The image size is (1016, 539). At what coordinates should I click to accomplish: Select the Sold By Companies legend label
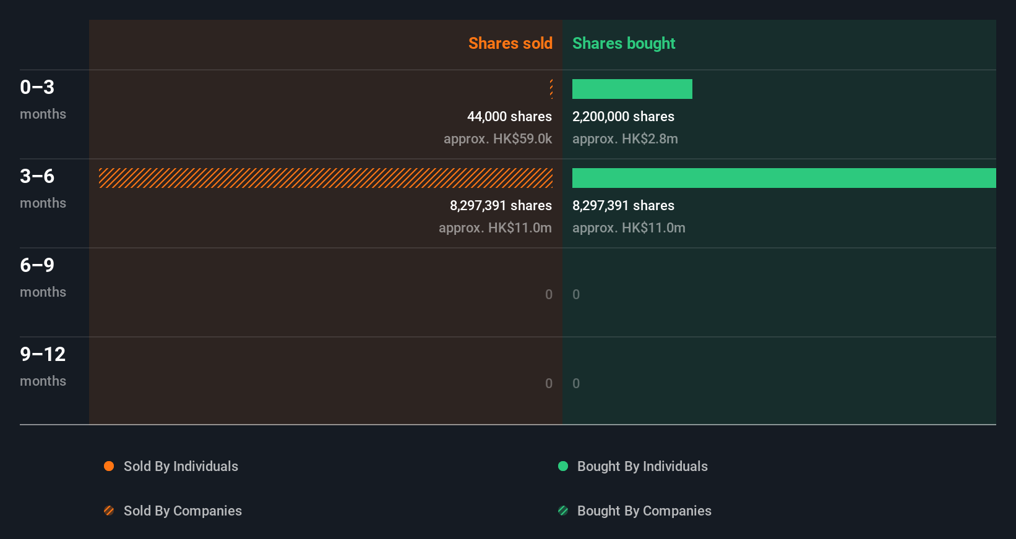coord(183,511)
